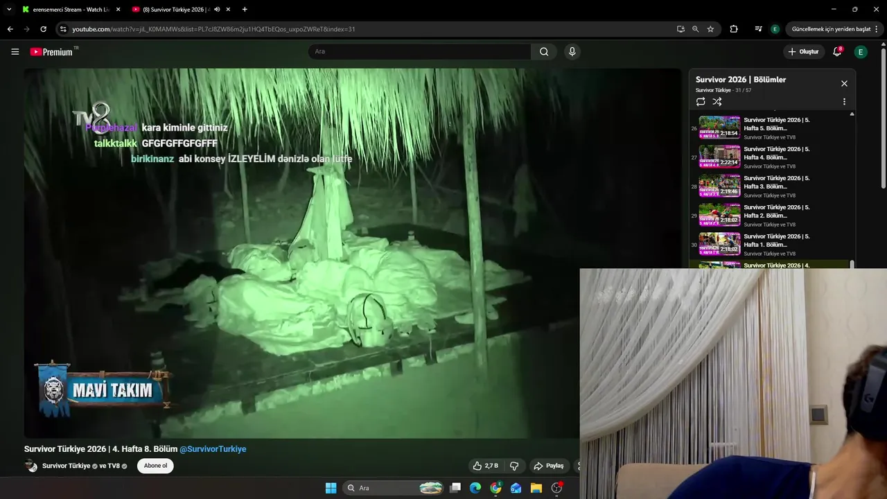This screenshot has width=887, height=499.
Task: Subscribe using the Abone ol button
Action: click(x=155, y=466)
